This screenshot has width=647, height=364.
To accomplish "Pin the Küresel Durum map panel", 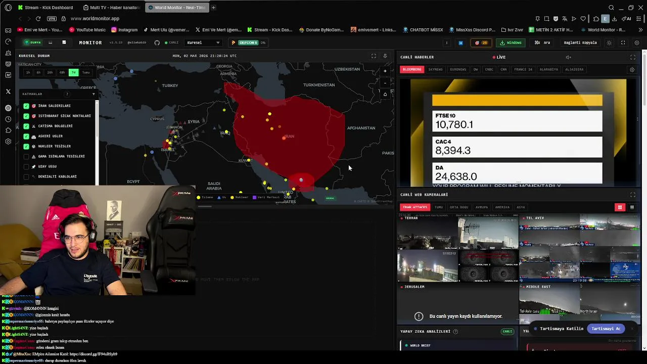I will coord(385,56).
